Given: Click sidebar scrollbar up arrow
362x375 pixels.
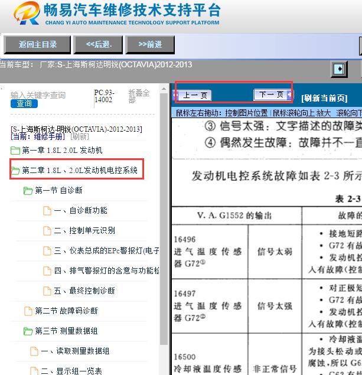Looking at the screenshot, I should pyautogui.click(x=164, y=89).
